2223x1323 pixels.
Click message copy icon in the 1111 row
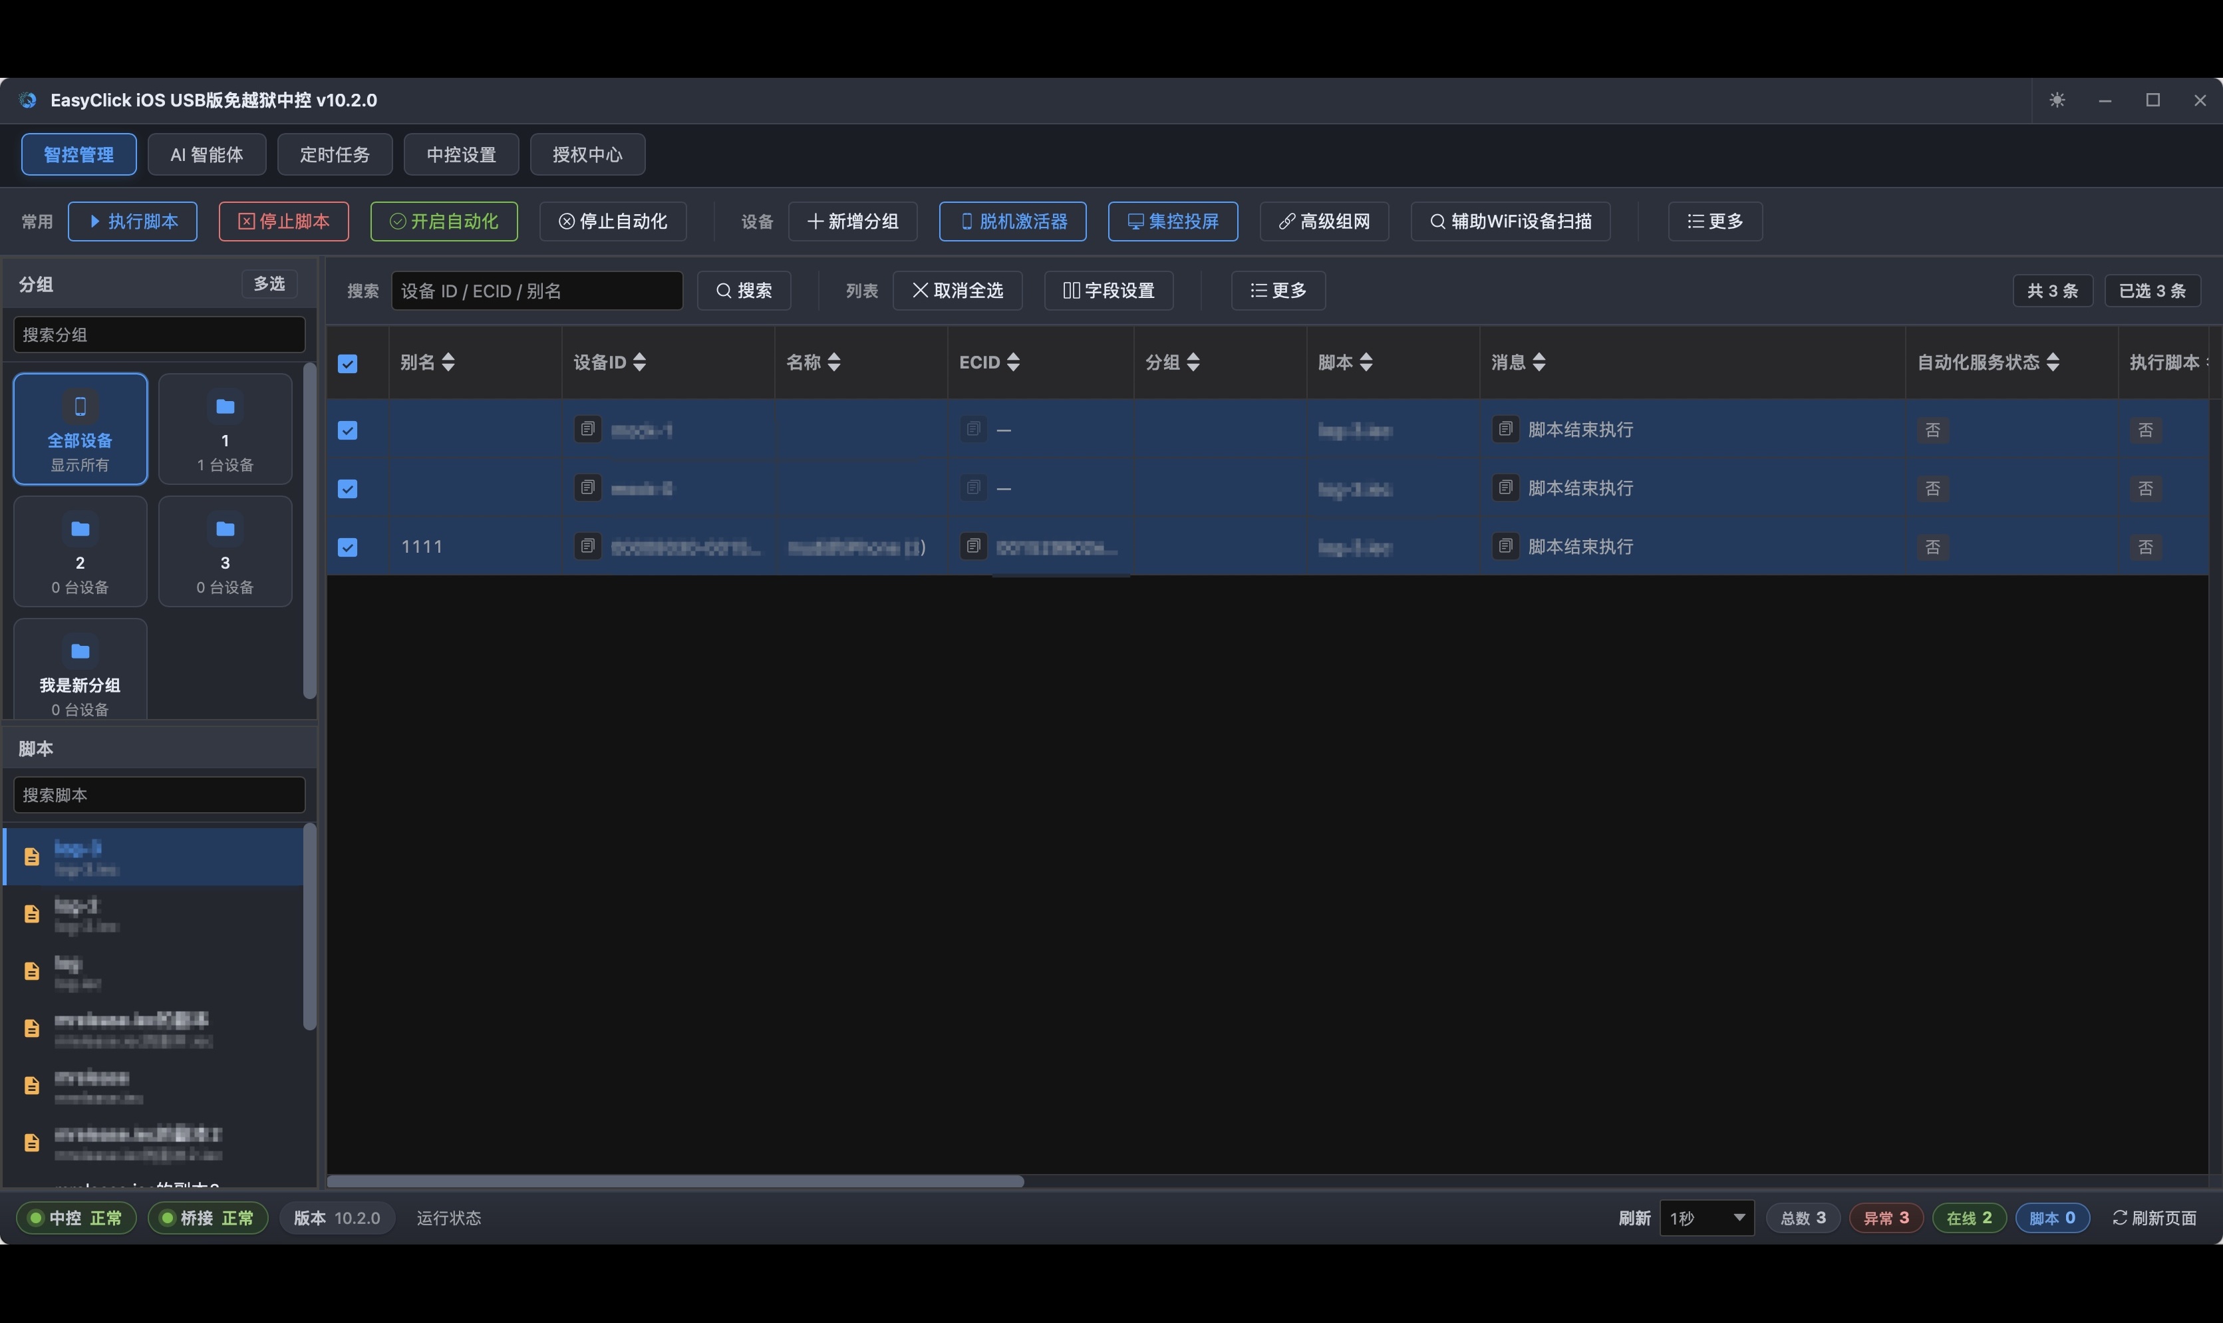pyautogui.click(x=1505, y=545)
